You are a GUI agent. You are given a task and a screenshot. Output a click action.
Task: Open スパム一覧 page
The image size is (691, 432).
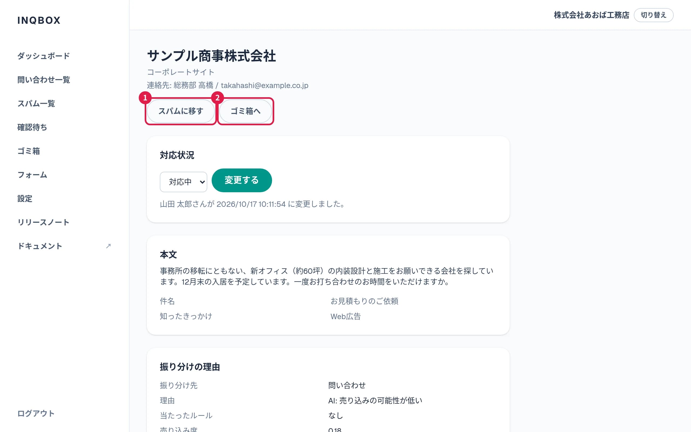(x=36, y=103)
